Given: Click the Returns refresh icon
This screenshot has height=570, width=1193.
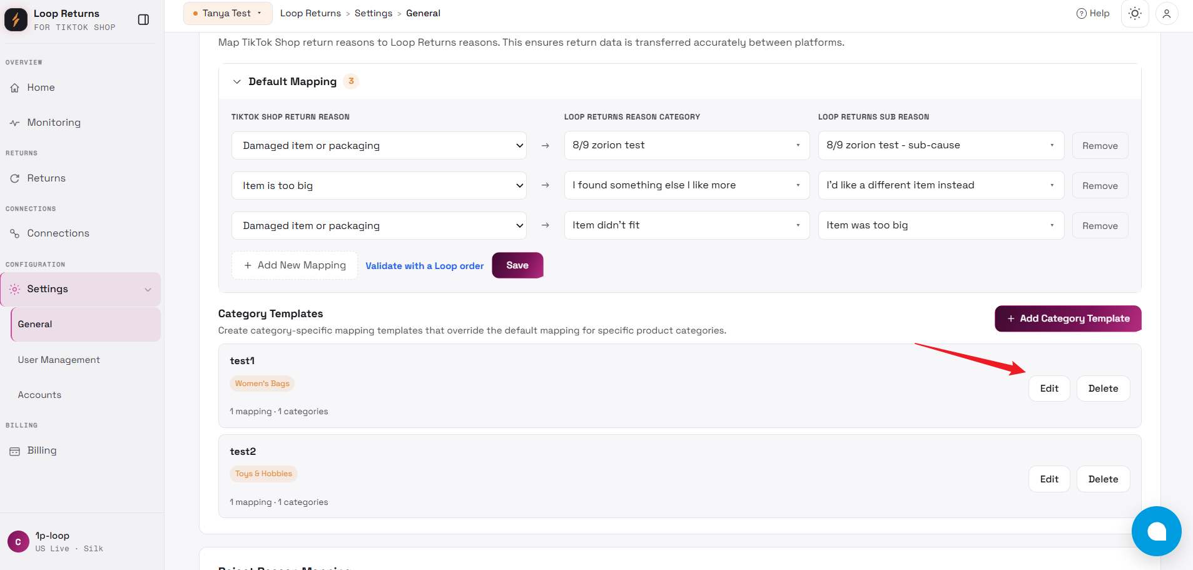Looking at the screenshot, I should coord(14,178).
